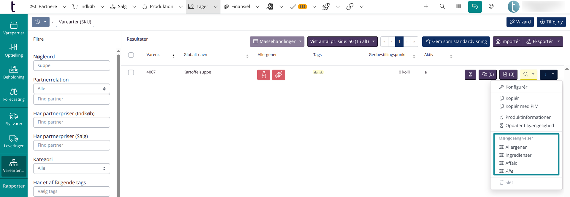
Task: Open the Kategori dropdown filter
Action: click(72, 169)
